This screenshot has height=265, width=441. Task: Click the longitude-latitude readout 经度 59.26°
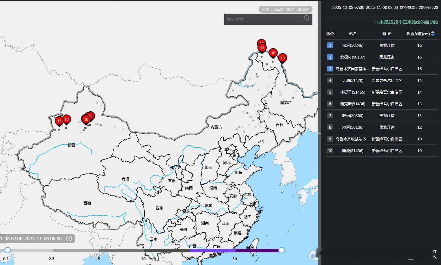click(286, 9)
